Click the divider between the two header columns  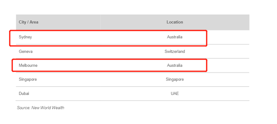coord(100,22)
